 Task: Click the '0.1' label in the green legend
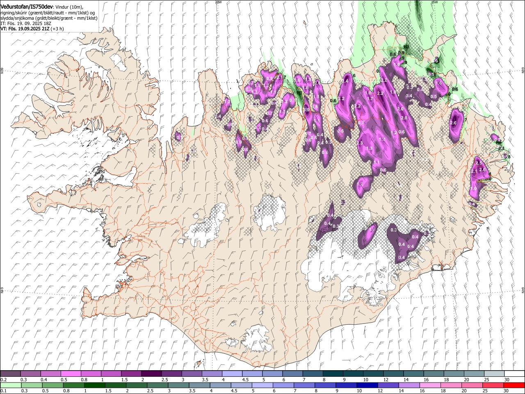click(3, 391)
